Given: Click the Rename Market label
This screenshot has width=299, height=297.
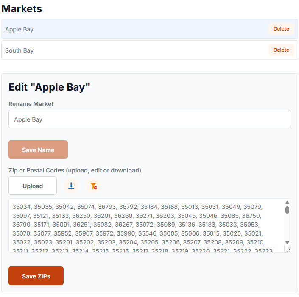Looking at the screenshot, I should point(31,104).
